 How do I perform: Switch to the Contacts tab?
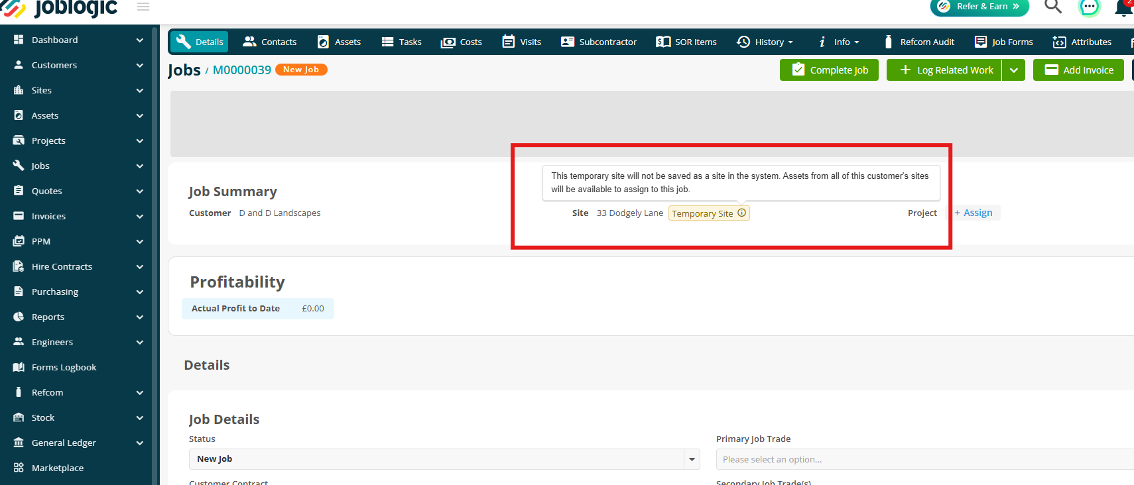(x=270, y=42)
